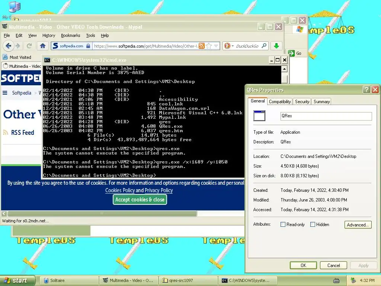Click the Softpedia logo
Image resolution: width=381 pixels, height=286 pixels.
click(x=21, y=78)
